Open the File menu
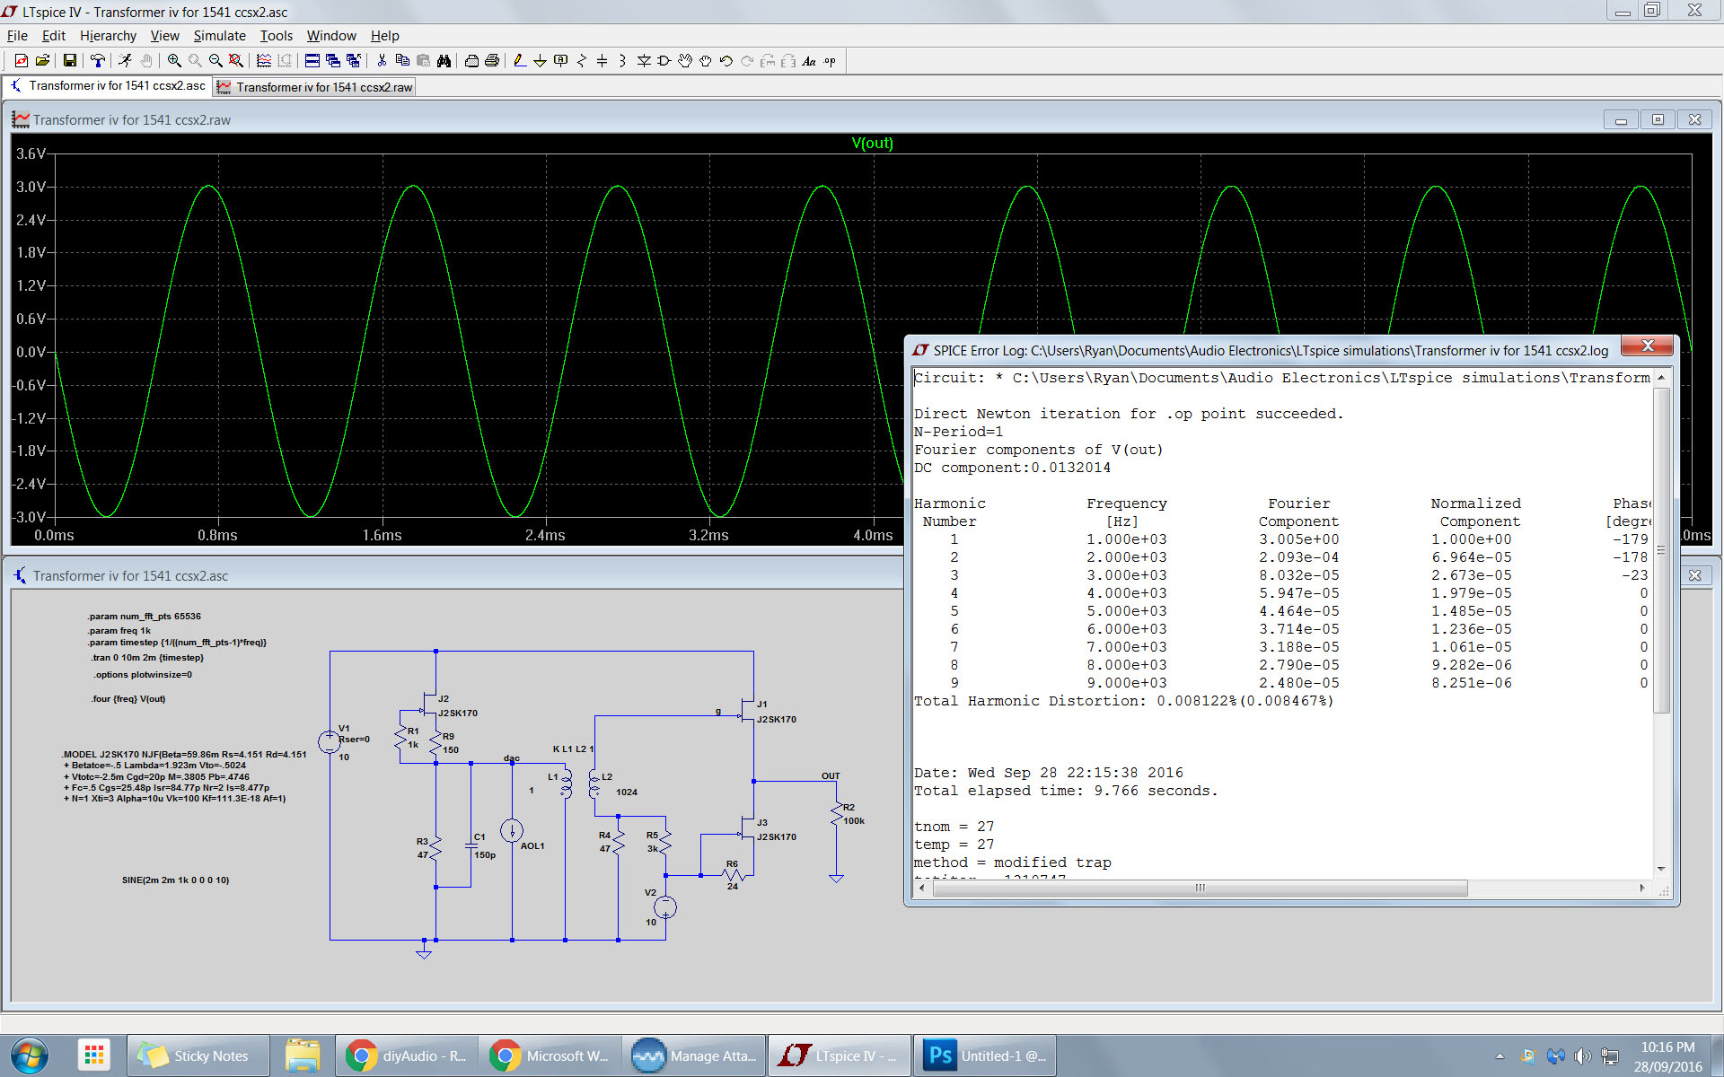 click(x=17, y=36)
